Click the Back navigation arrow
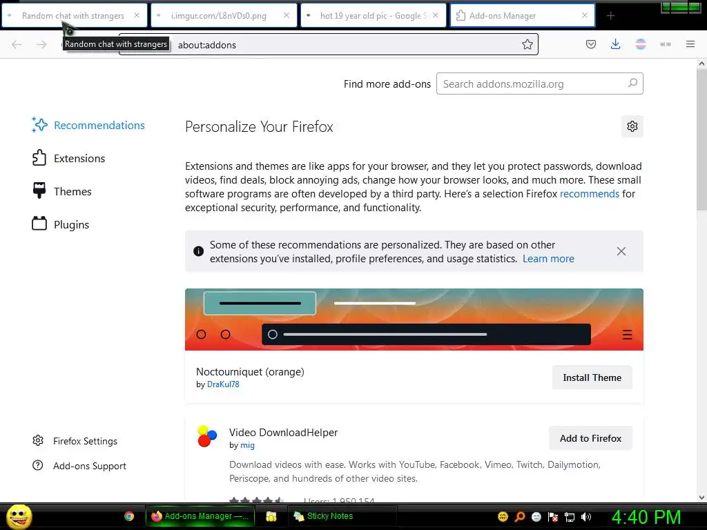 [x=17, y=44]
